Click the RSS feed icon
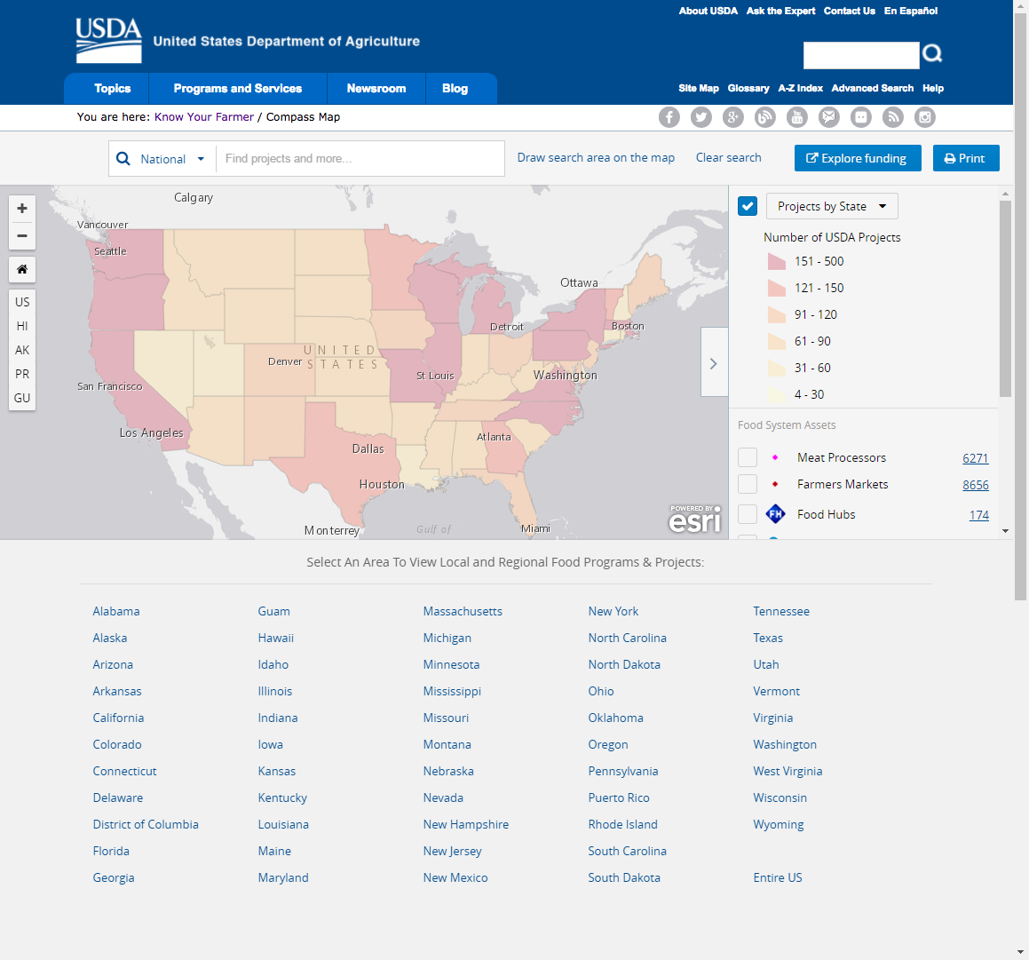The height and width of the screenshot is (960, 1029). click(892, 117)
